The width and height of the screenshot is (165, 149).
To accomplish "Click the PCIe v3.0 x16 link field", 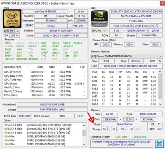I will [136, 26].
